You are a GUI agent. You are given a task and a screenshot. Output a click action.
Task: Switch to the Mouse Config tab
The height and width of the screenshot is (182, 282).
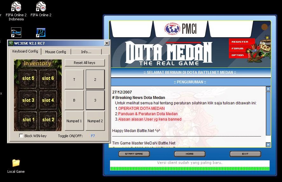(x=56, y=52)
